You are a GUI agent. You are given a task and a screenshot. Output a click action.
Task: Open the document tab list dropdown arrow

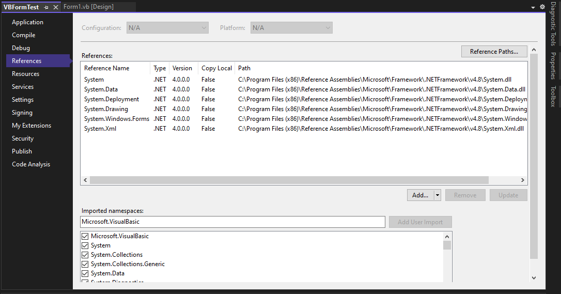(x=533, y=7)
